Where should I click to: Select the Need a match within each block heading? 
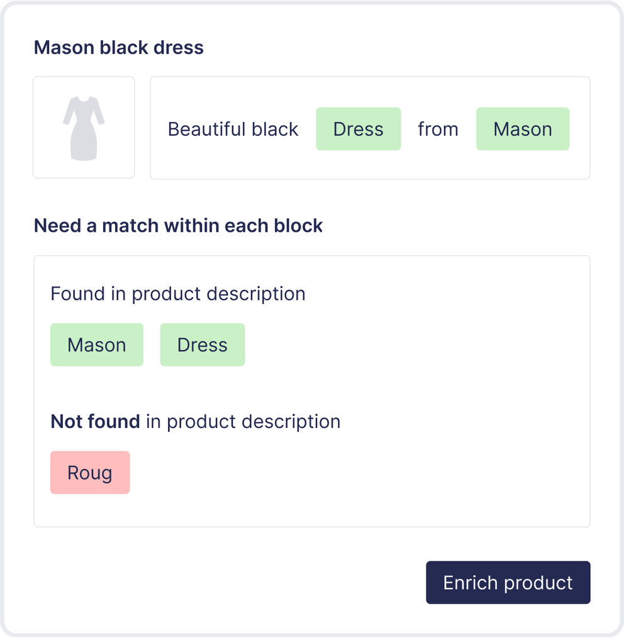click(x=178, y=225)
